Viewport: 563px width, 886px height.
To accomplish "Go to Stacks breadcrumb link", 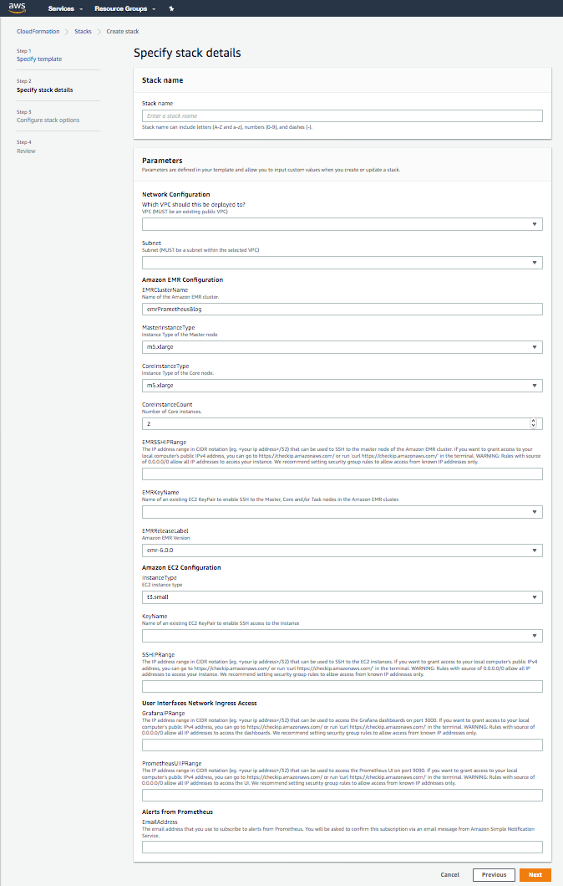I will [x=83, y=32].
